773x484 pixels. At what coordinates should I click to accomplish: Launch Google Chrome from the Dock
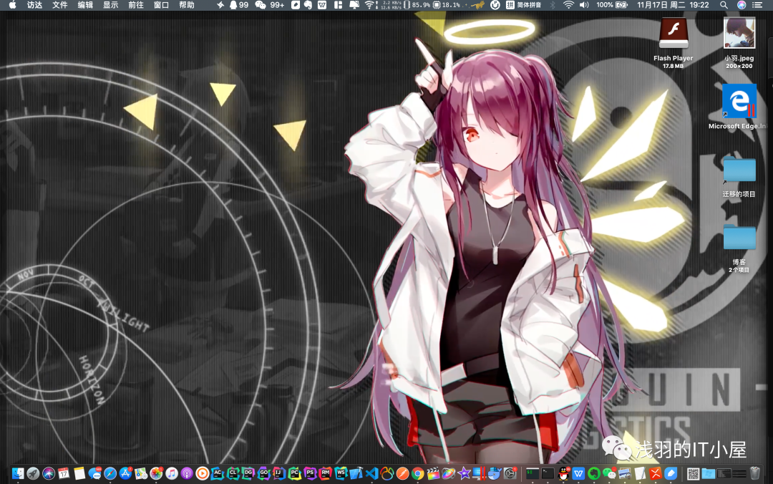pos(417,474)
